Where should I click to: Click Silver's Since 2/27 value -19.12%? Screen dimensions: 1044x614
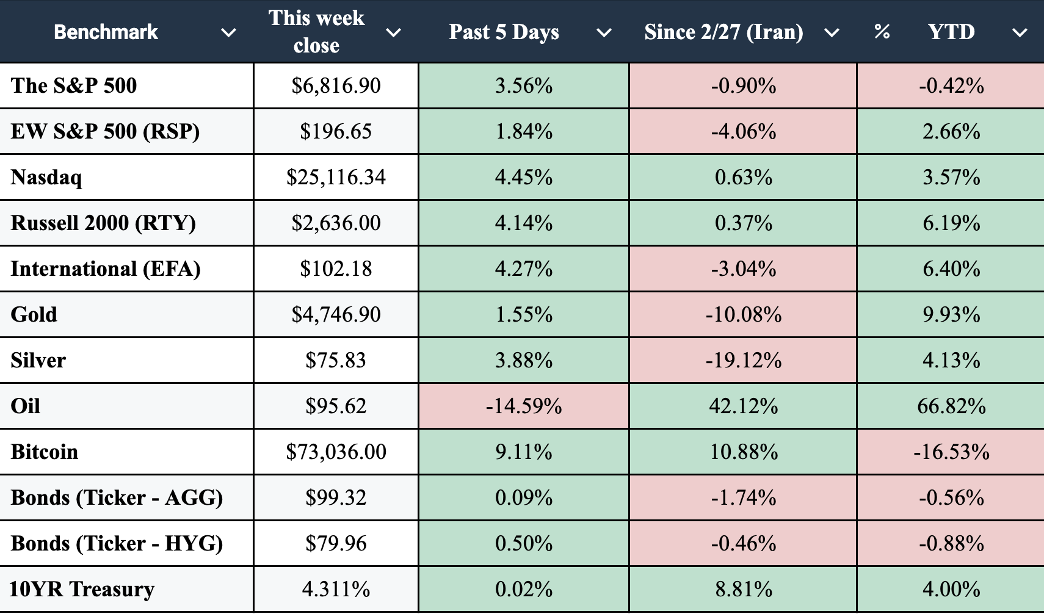click(x=743, y=360)
